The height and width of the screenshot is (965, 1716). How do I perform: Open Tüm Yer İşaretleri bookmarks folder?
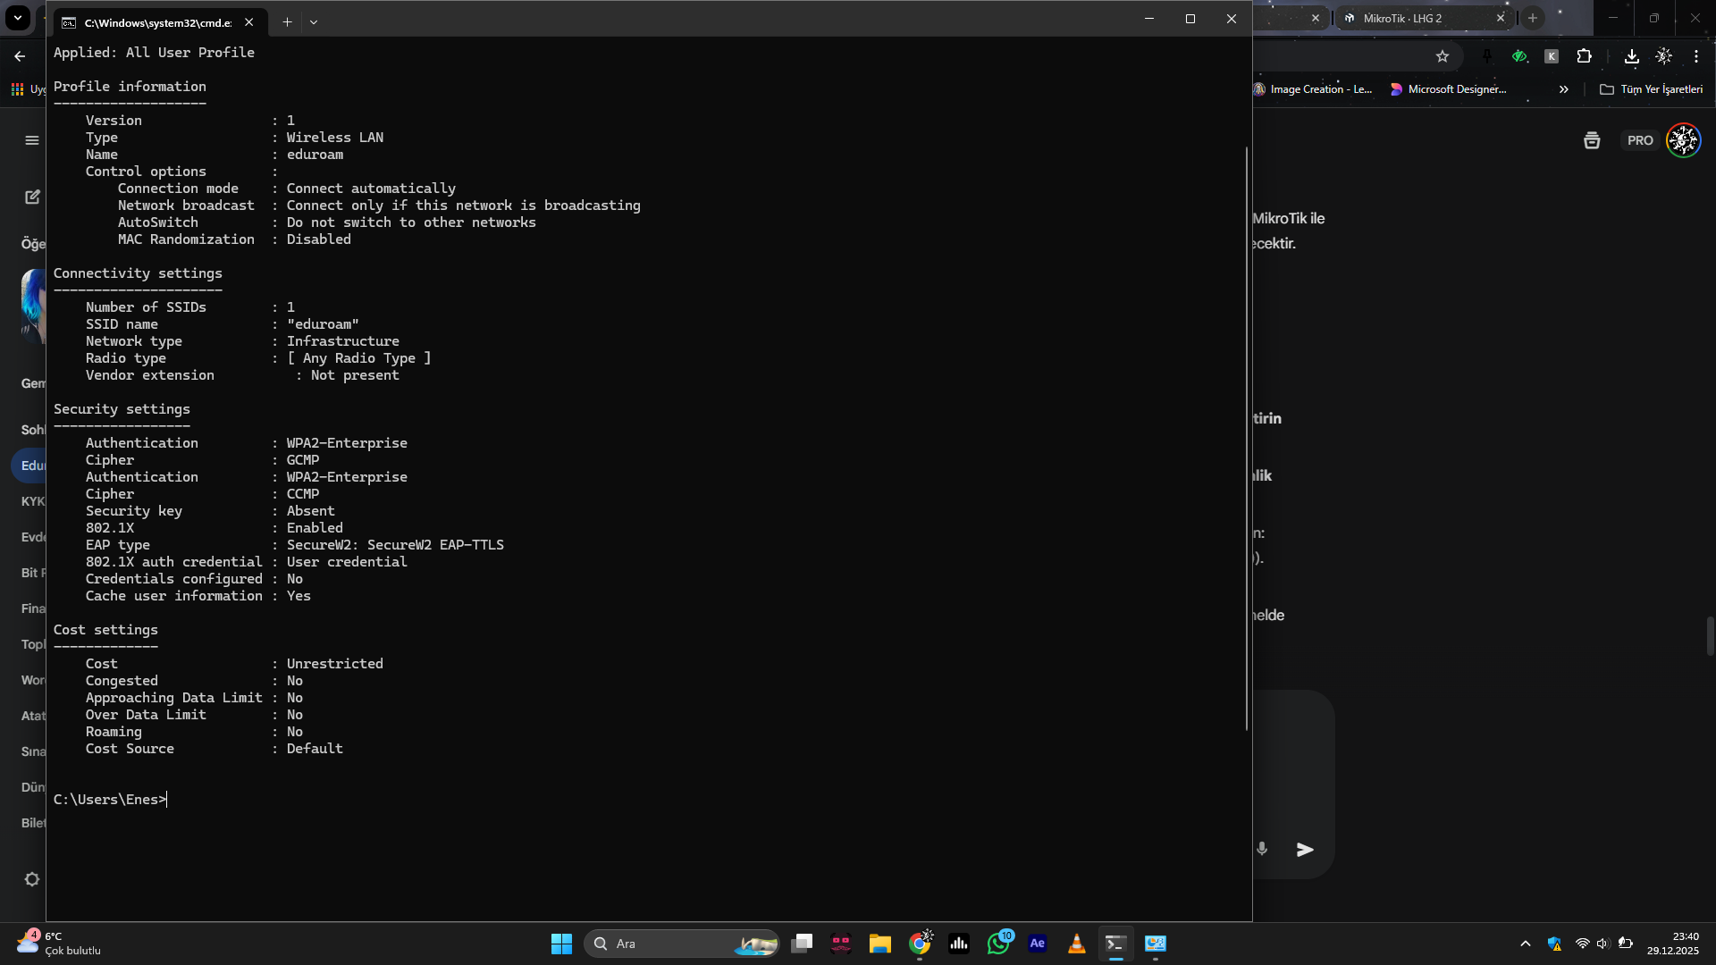1652,89
